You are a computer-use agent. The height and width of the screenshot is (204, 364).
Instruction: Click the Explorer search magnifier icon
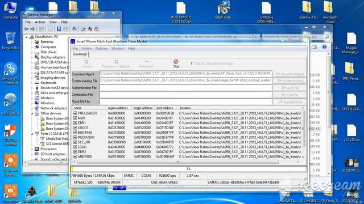(x=327, y=37)
